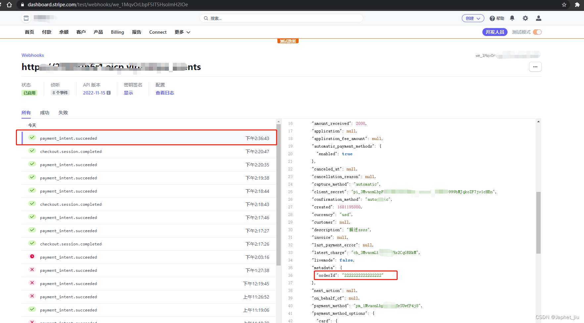The image size is (584, 323).
Task: Open the 客户 menu item
Action: (81, 32)
